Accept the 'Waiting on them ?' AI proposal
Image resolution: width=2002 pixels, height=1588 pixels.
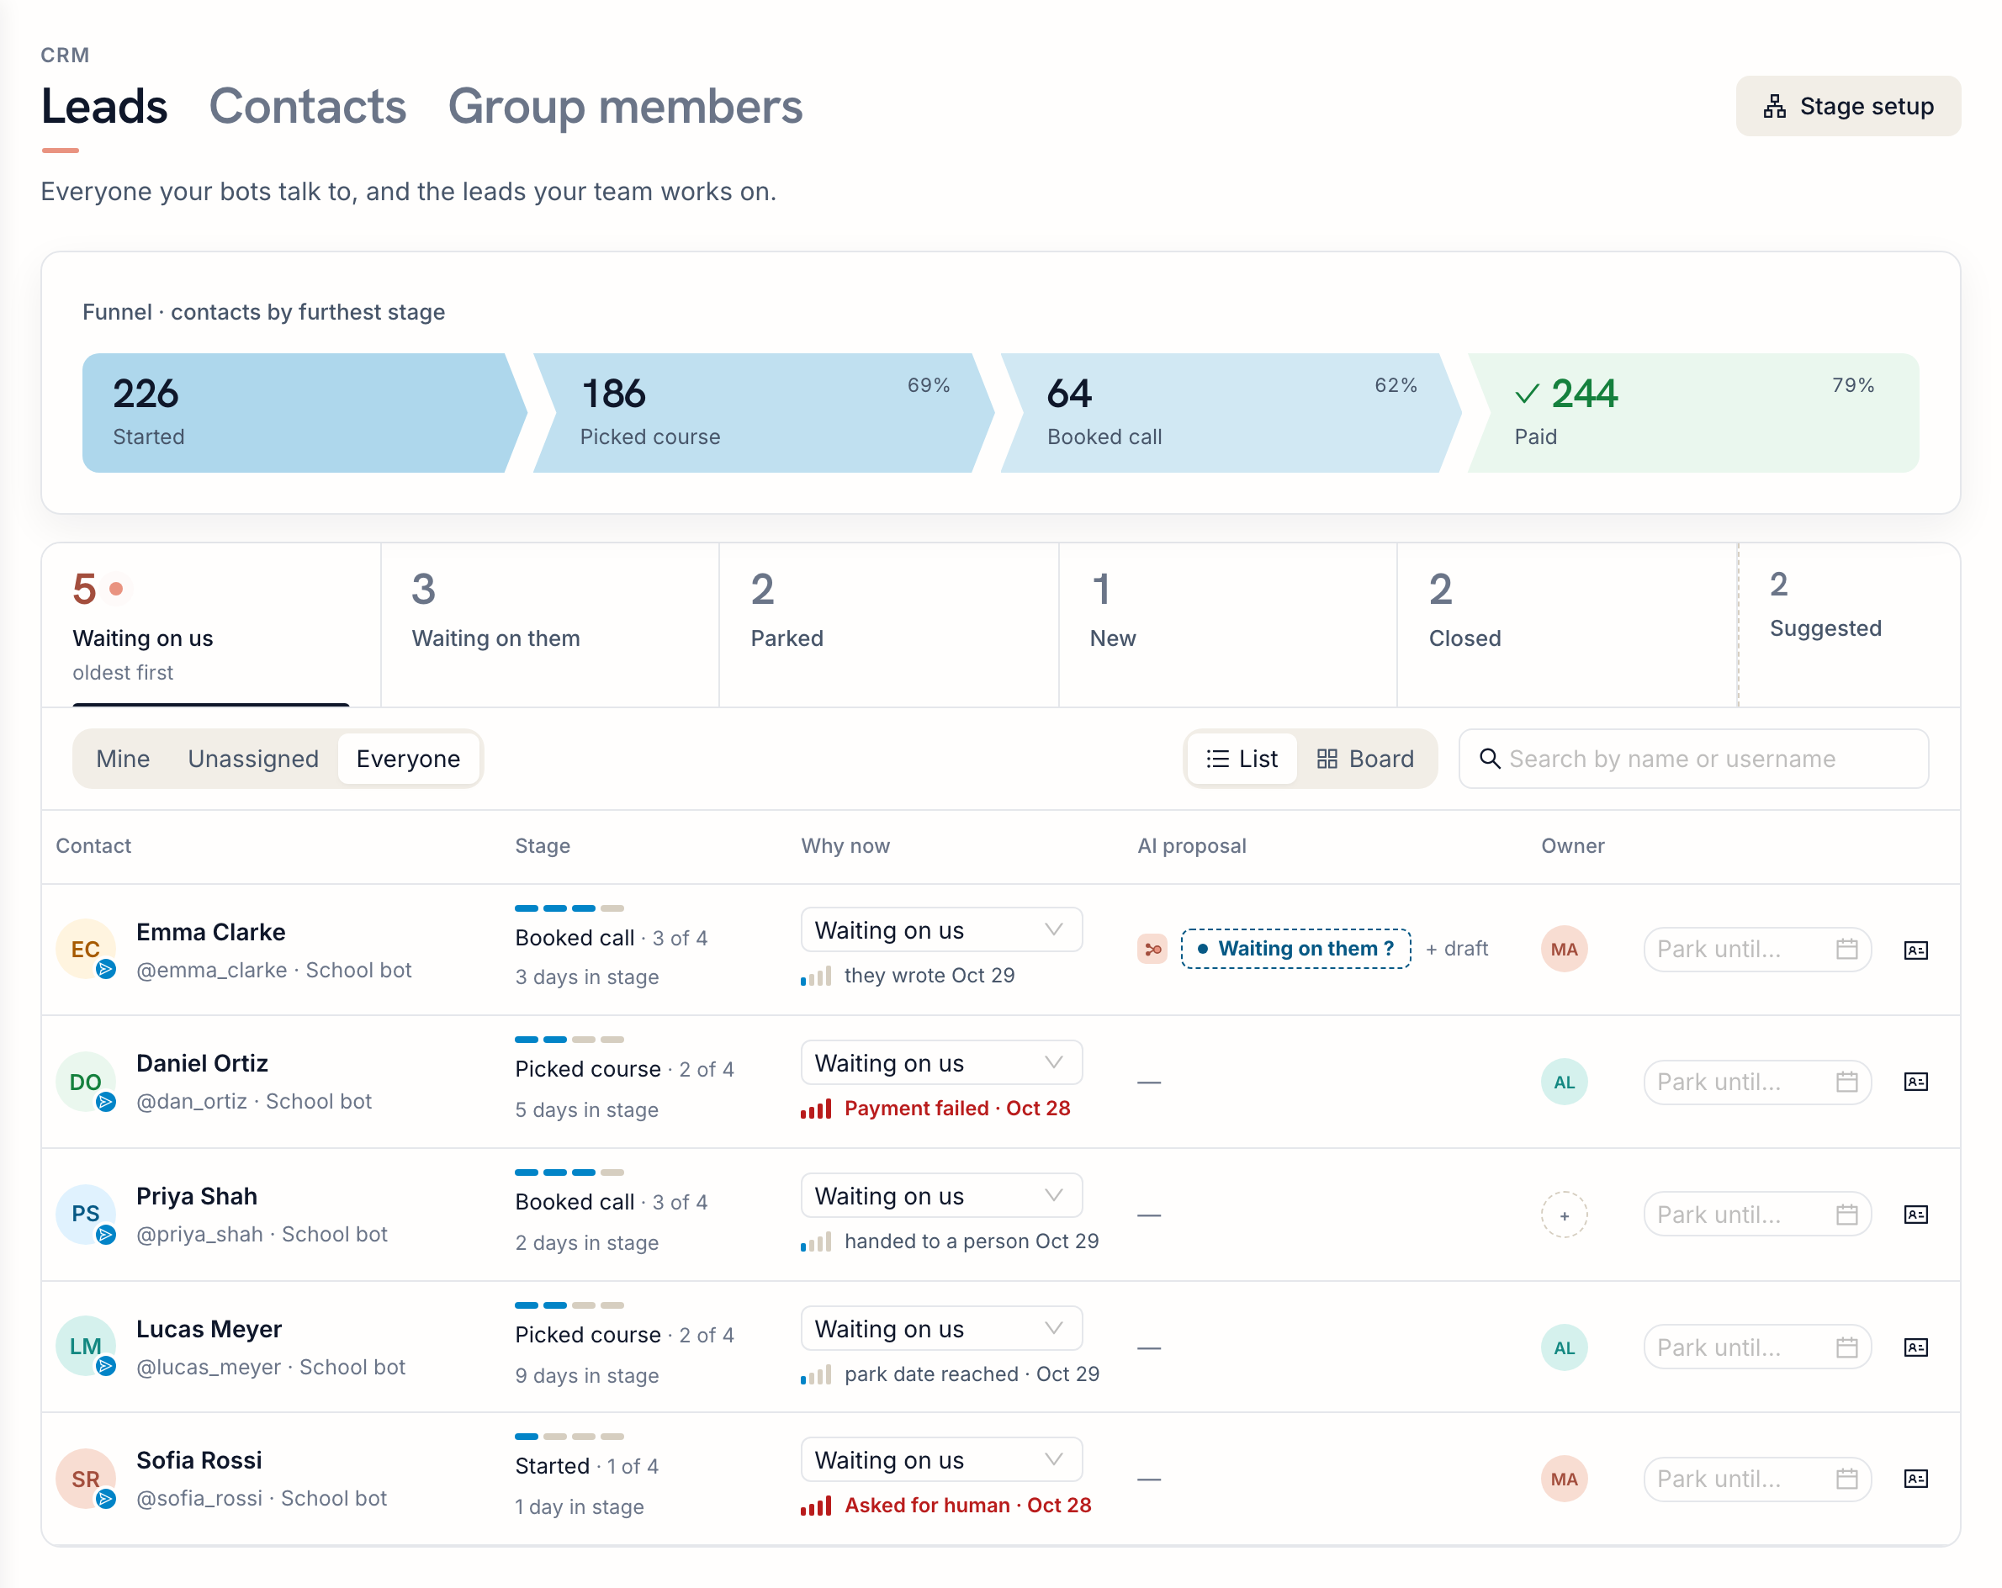(x=1295, y=949)
